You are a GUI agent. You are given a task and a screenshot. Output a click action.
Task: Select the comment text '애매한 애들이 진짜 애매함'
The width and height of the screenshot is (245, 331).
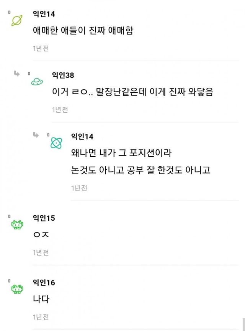83,31
